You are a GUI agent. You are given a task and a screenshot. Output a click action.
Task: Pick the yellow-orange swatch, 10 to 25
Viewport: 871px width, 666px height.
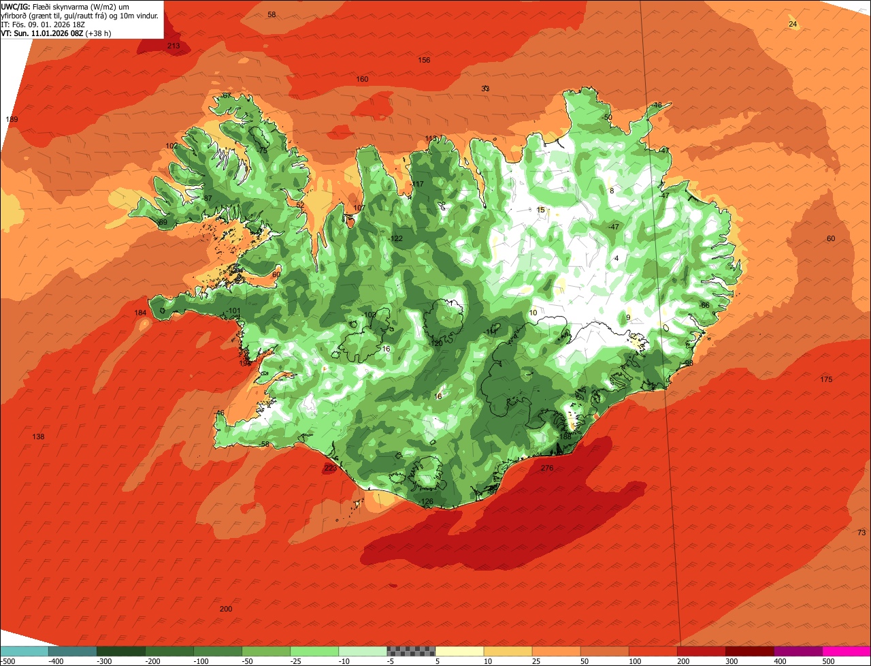pyautogui.click(x=508, y=651)
